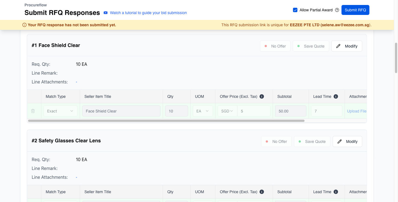The image size is (398, 202).
Task: Click UOM column header in Face Shield table
Action: coord(200,96)
